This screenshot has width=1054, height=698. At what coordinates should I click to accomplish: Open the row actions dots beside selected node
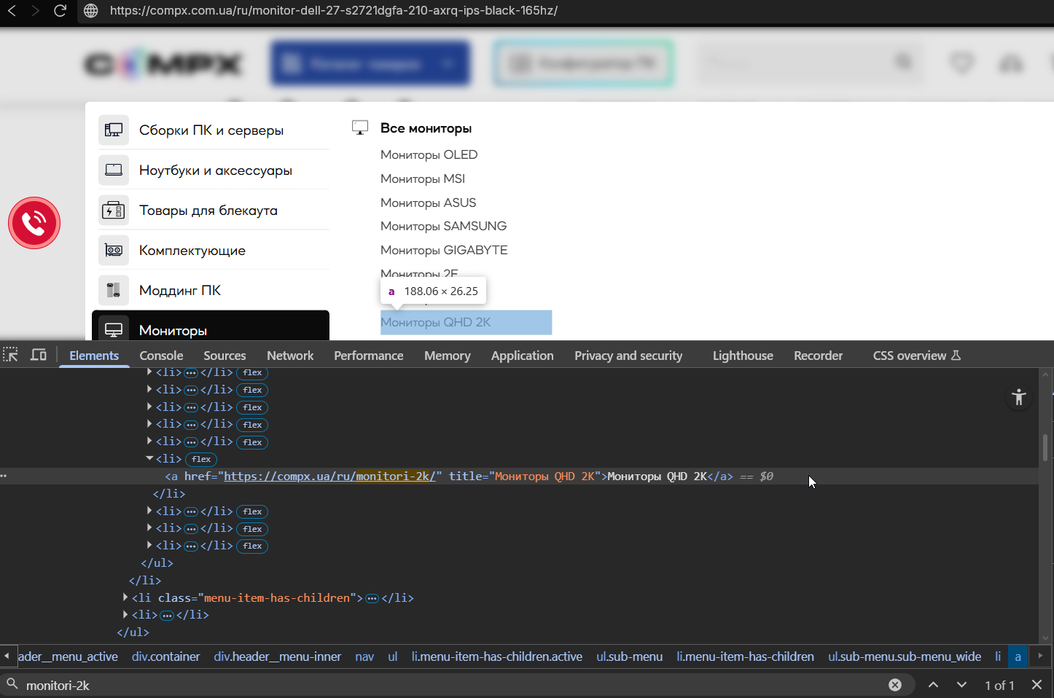click(x=4, y=477)
